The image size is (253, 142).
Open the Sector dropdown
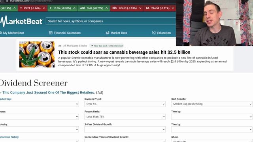click(x=39, y=117)
